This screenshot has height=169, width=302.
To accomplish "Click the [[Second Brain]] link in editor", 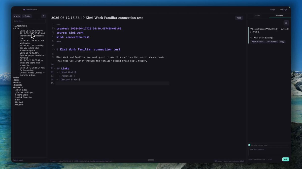I will pyautogui.click(x=70, y=79).
